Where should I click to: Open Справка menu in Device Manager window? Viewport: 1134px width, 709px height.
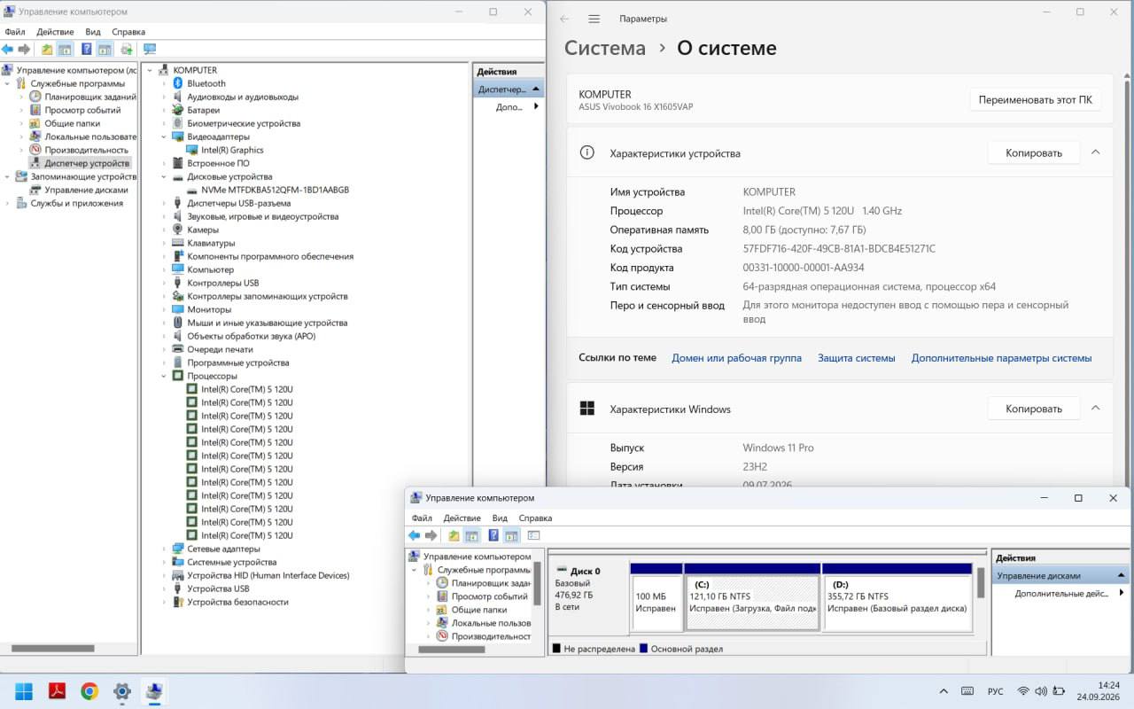128,32
